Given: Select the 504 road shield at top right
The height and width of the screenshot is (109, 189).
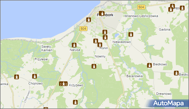Looking at the screenshot, I should click(141, 7).
